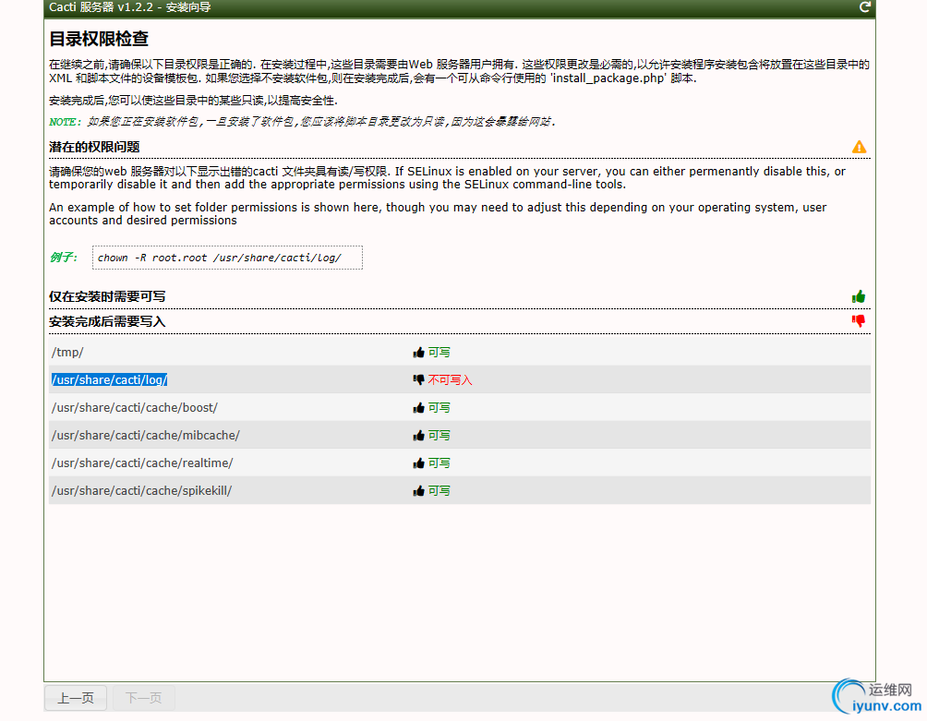Click the refresh icon in title bar
927x721 pixels.
[864, 7]
